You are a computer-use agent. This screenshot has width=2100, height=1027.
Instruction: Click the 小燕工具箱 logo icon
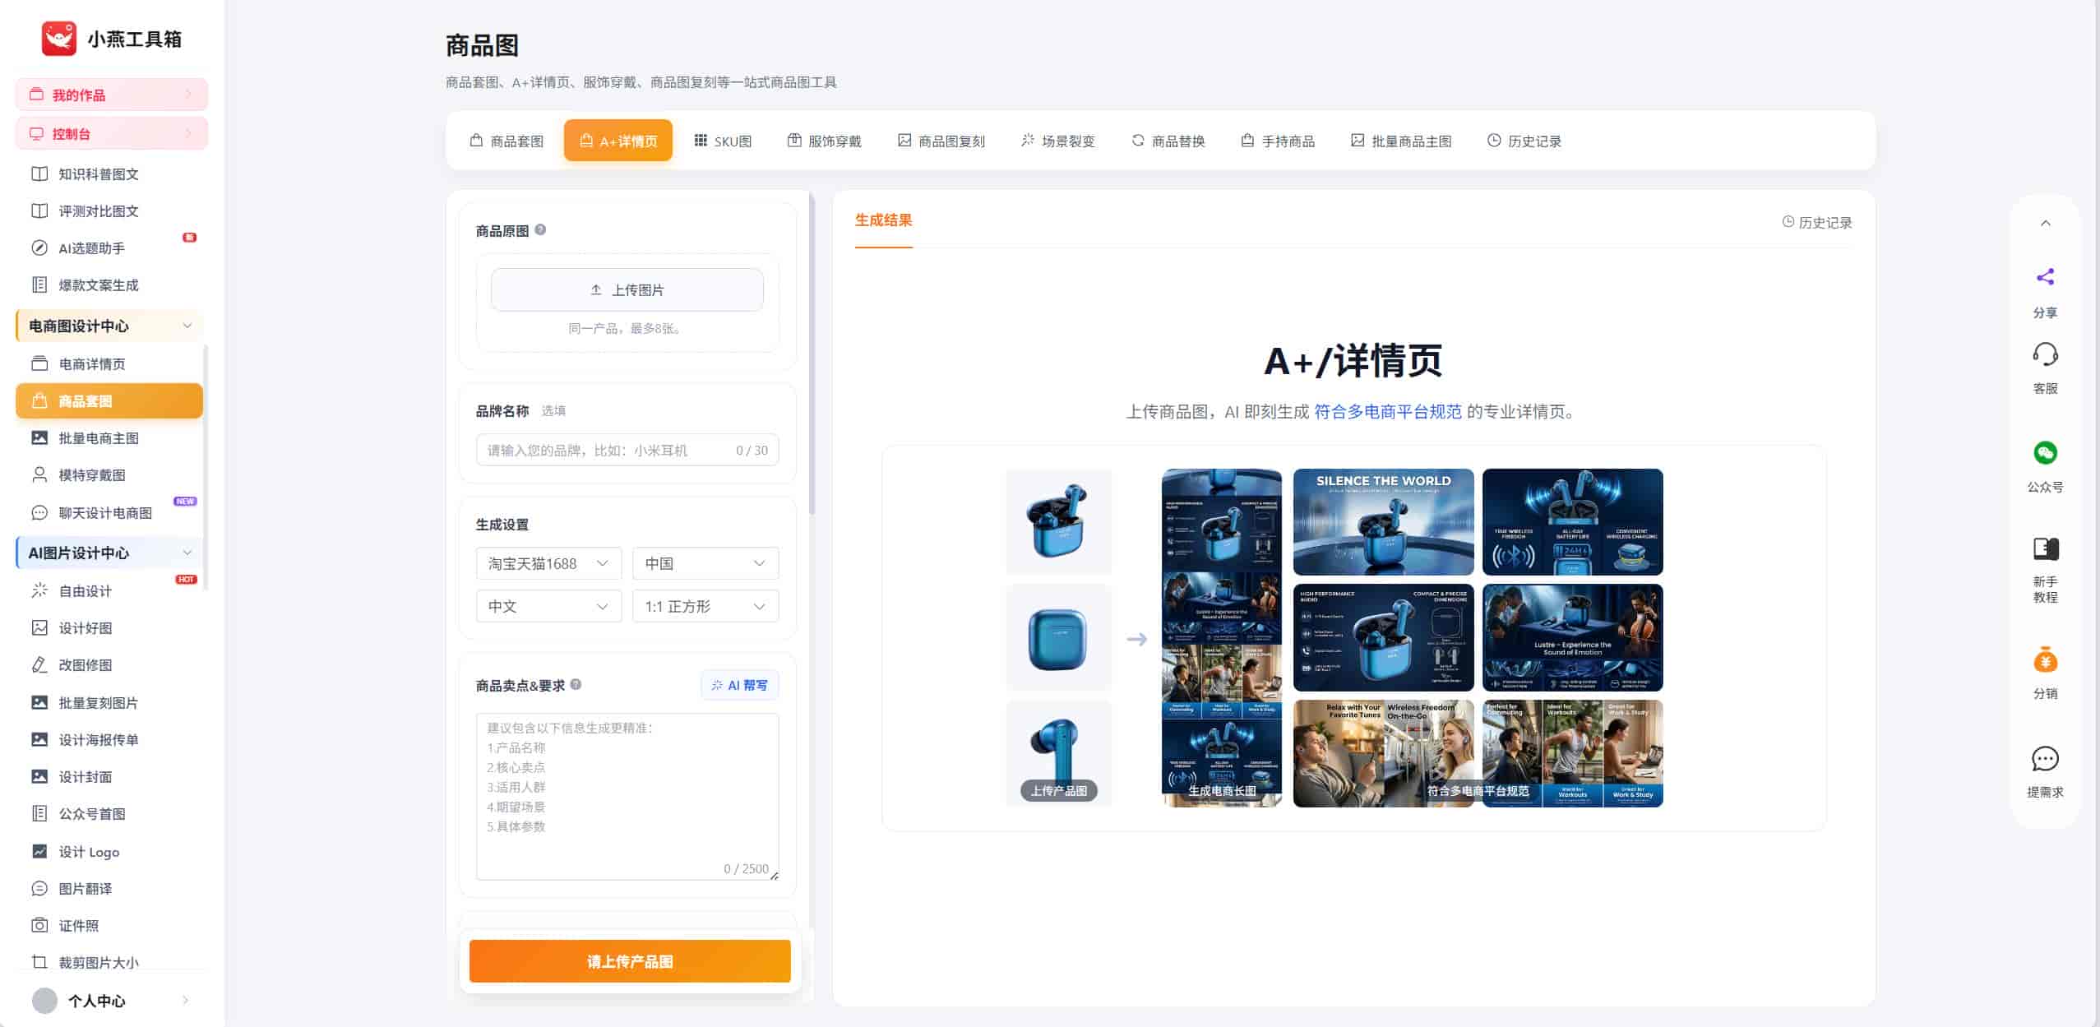[x=59, y=39]
